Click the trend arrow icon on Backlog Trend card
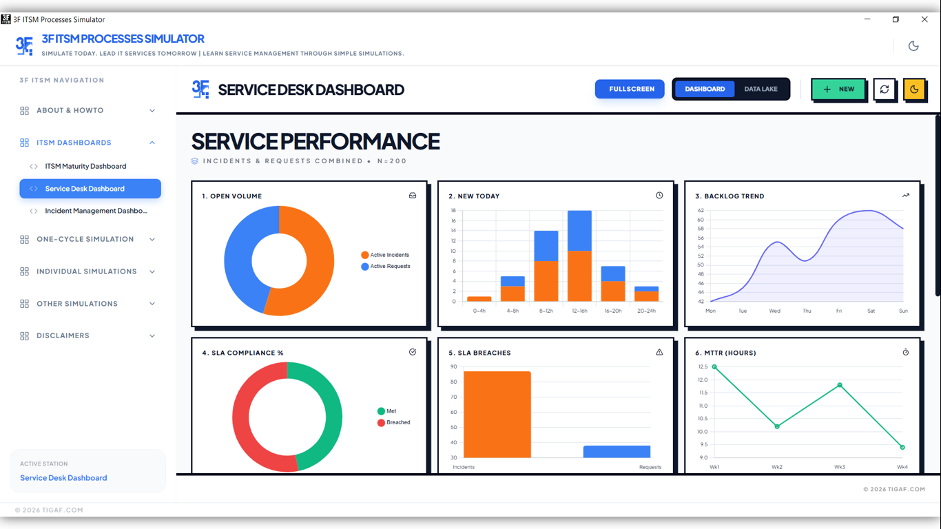The width and height of the screenshot is (941, 529). tap(906, 195)
